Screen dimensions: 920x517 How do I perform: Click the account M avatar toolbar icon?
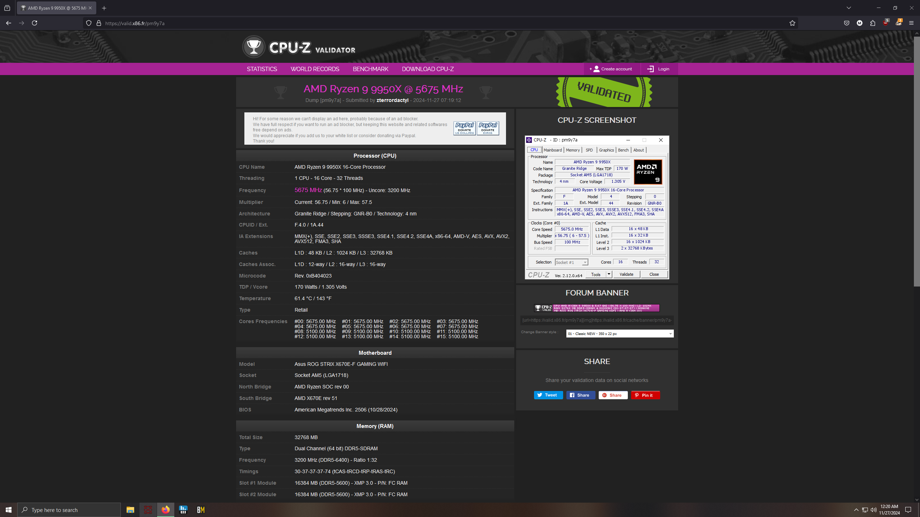click(860, 23)
